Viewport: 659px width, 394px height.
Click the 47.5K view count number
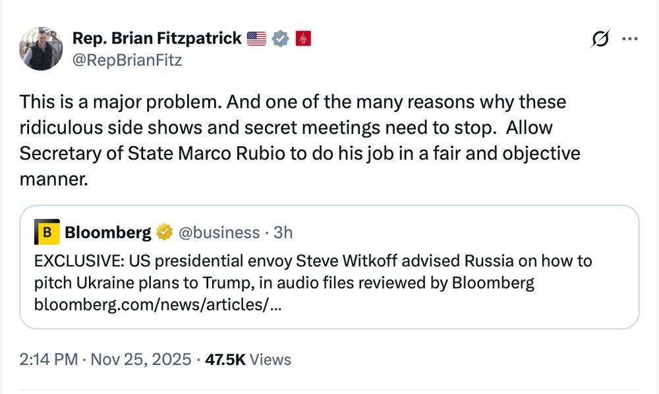(225, 359)
